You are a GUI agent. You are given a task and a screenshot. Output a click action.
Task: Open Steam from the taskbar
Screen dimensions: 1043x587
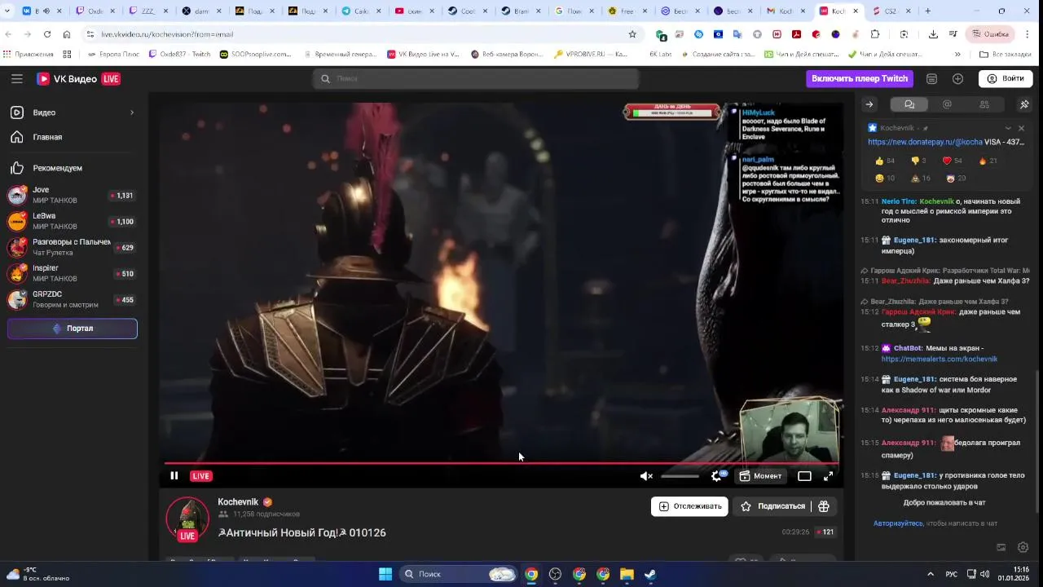click(650, 574)
